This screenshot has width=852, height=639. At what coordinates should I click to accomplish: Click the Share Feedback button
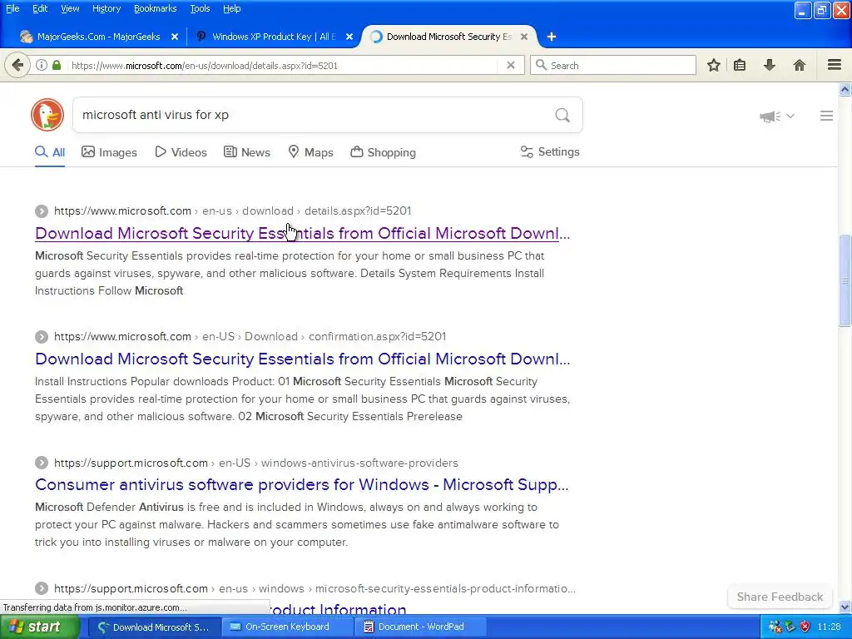[x=780, y=597]
